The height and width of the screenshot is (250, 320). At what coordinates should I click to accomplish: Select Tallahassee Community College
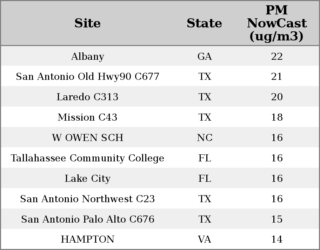pos(87,158)
